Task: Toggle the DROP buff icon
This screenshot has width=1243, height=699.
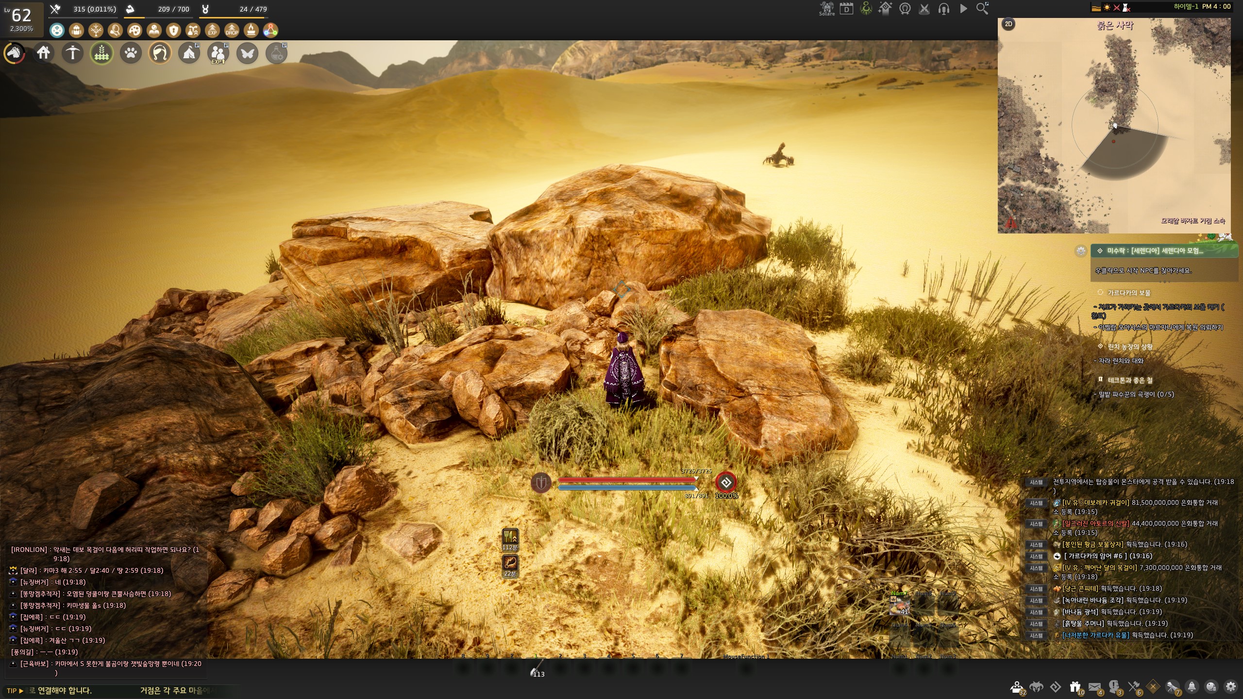Action: tap(232, 31)
